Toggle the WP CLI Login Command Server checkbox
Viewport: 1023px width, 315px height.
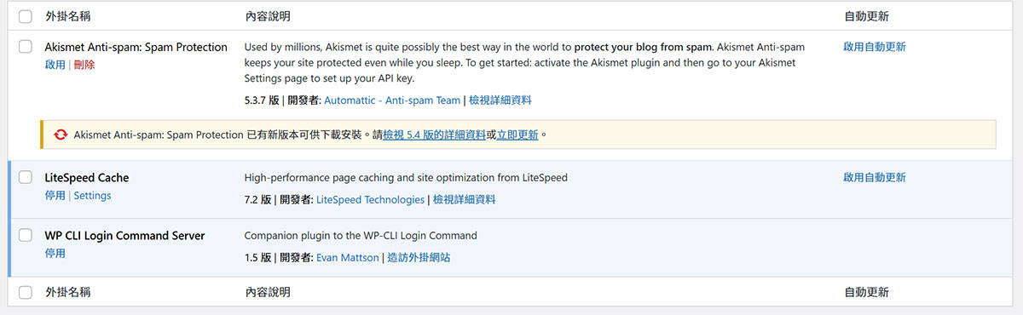[x=26, y=236]
